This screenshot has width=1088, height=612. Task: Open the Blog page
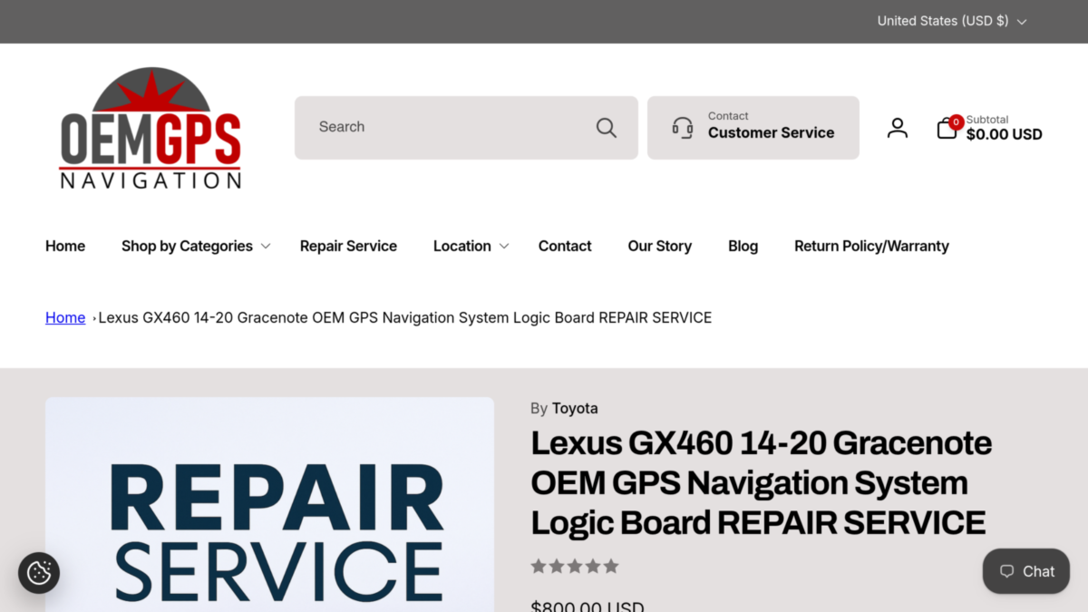tap(743, 246)
